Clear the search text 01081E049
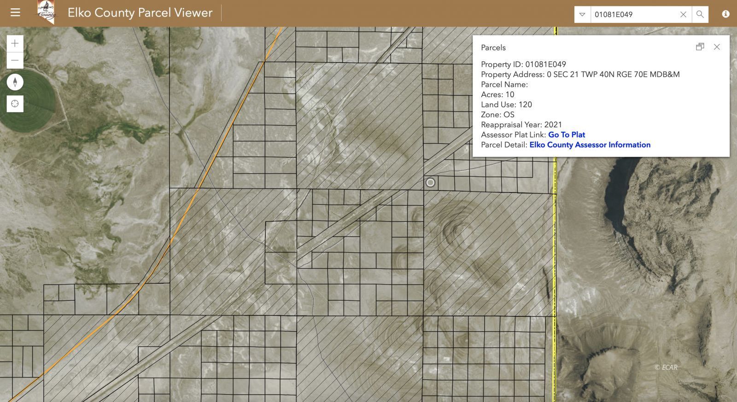 coord(684,14)
